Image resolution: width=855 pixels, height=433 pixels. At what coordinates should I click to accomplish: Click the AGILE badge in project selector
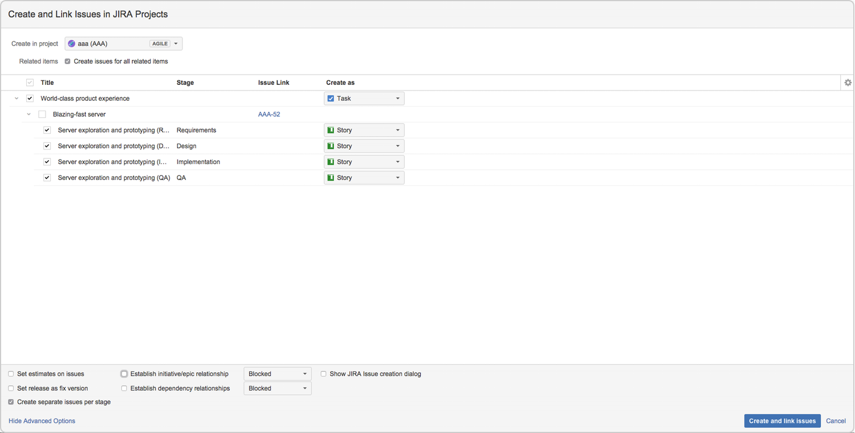[160, 43]
